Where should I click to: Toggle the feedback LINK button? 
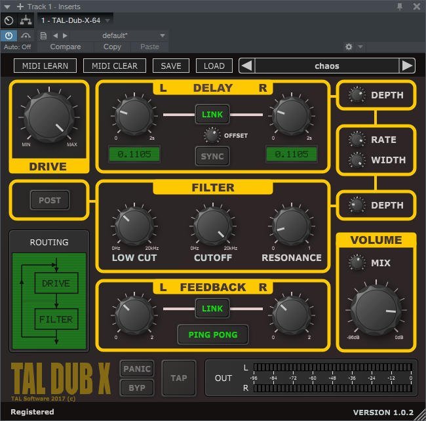coord(212,308)
